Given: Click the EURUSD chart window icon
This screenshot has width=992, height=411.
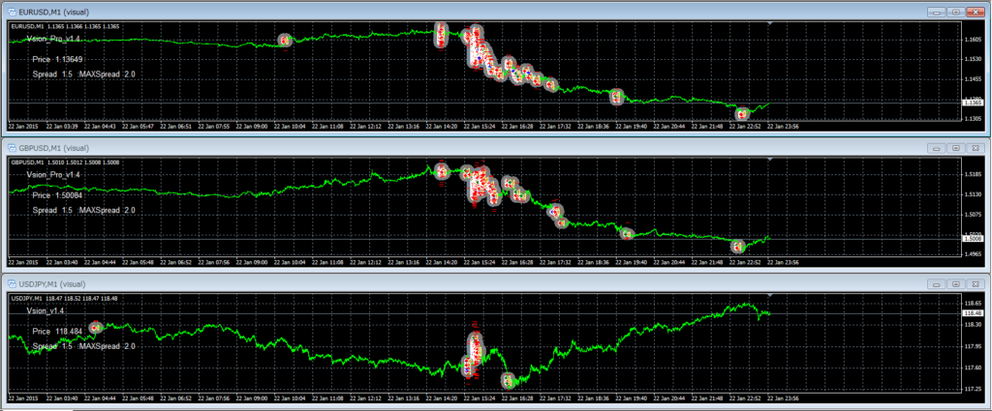Looking at the screenshot, I should click(x=13, y=12).
